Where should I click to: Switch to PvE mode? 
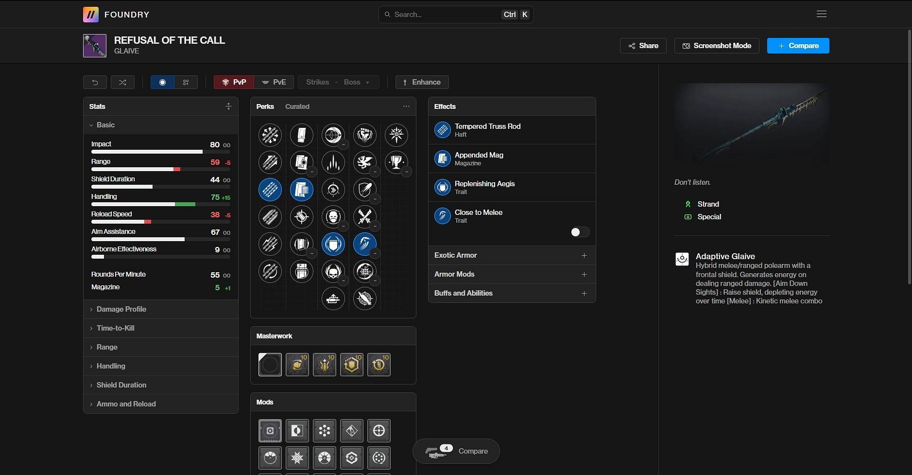pyautogui.click(x=274, y=82)
